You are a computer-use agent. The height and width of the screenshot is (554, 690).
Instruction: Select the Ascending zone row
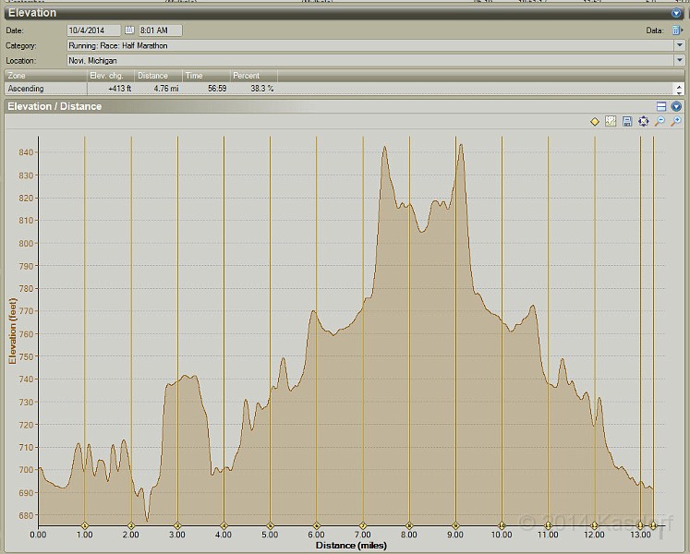click(46, 89)
